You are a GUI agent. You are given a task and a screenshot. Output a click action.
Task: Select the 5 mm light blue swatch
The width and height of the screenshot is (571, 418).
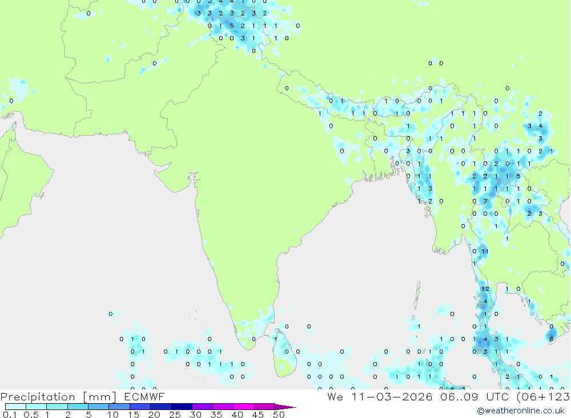coord(98,407)
